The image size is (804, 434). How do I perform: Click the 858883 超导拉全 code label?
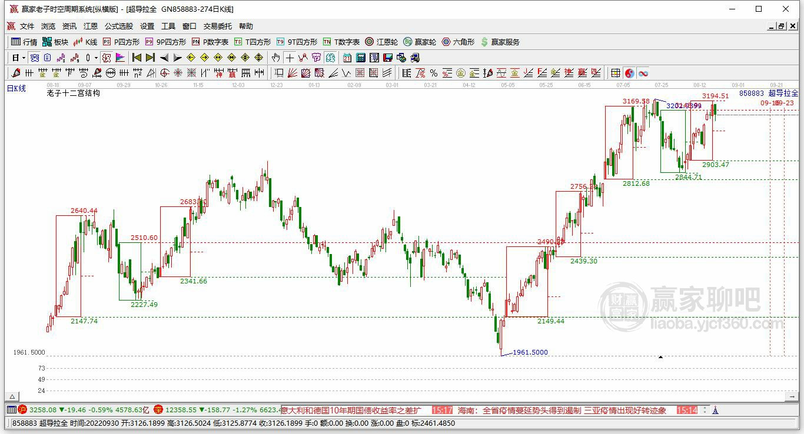[x=769, y=93]
